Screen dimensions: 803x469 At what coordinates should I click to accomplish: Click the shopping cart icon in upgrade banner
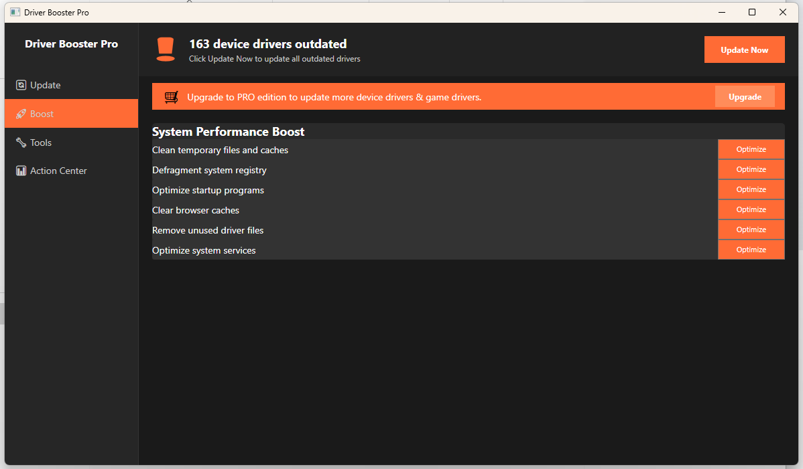pos(171,97)
